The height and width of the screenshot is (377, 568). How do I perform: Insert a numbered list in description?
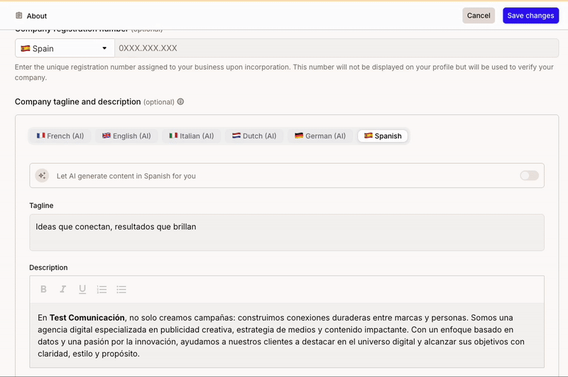(102, 290)
